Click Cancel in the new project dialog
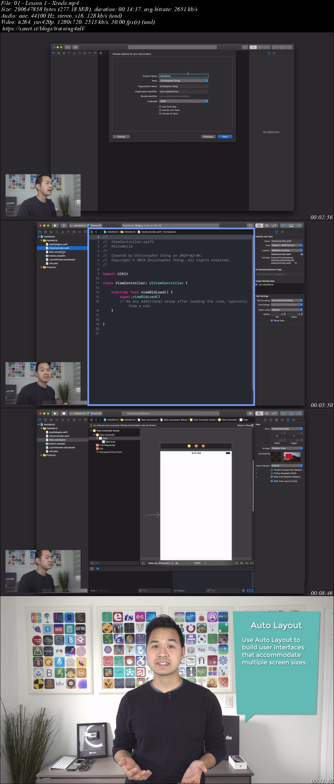This screenshot has width=334, height=784. tap(121, 137)
